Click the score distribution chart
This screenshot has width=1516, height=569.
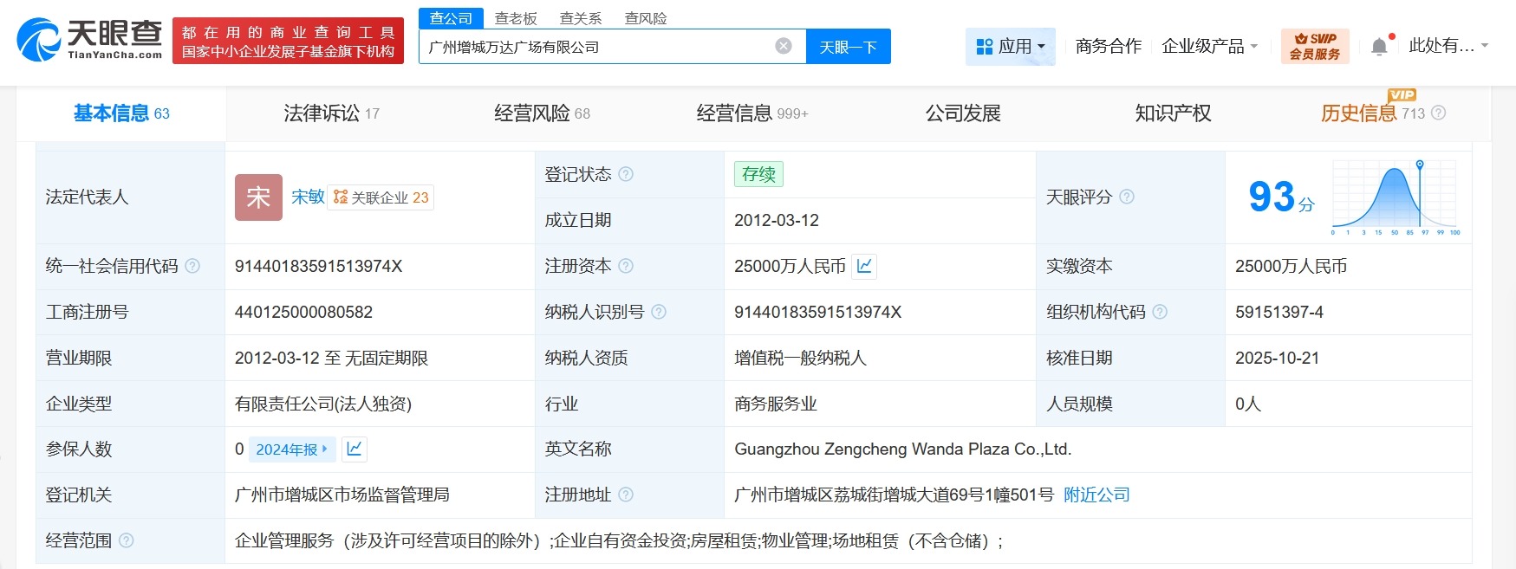(1395, 197)
